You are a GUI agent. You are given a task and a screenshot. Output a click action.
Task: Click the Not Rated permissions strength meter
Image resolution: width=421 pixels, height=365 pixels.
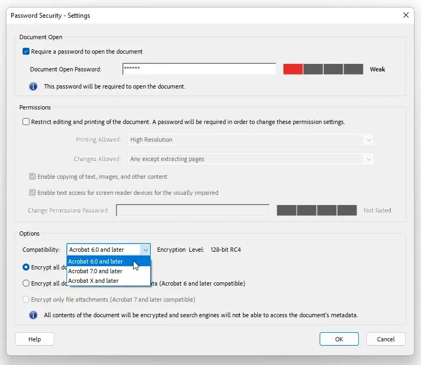317,210
